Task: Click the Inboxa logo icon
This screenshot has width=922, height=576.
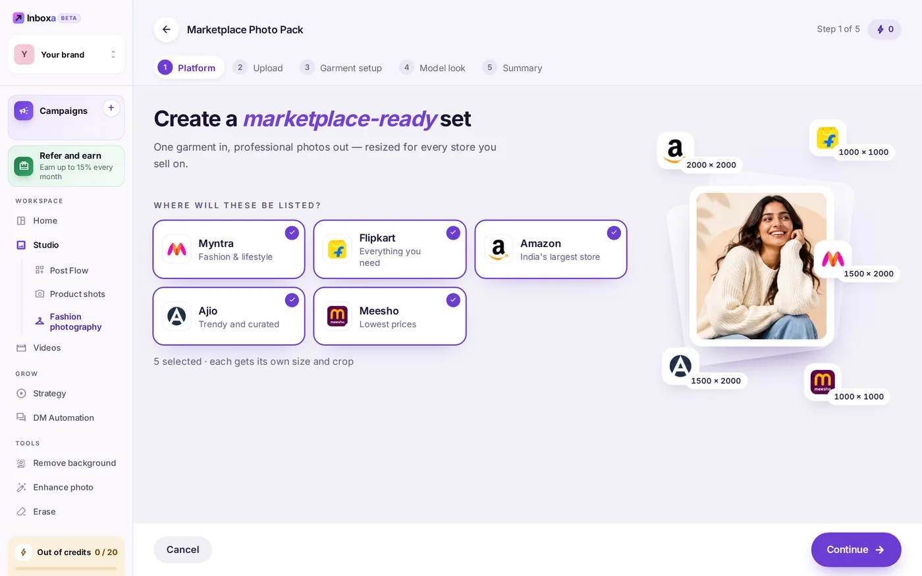Action: 18,18
